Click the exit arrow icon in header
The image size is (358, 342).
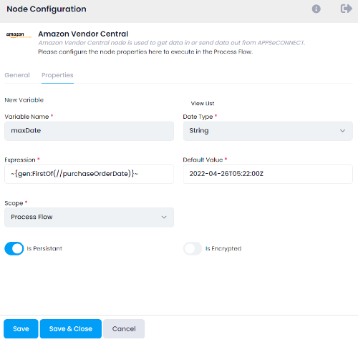click(x=346, y=9)
